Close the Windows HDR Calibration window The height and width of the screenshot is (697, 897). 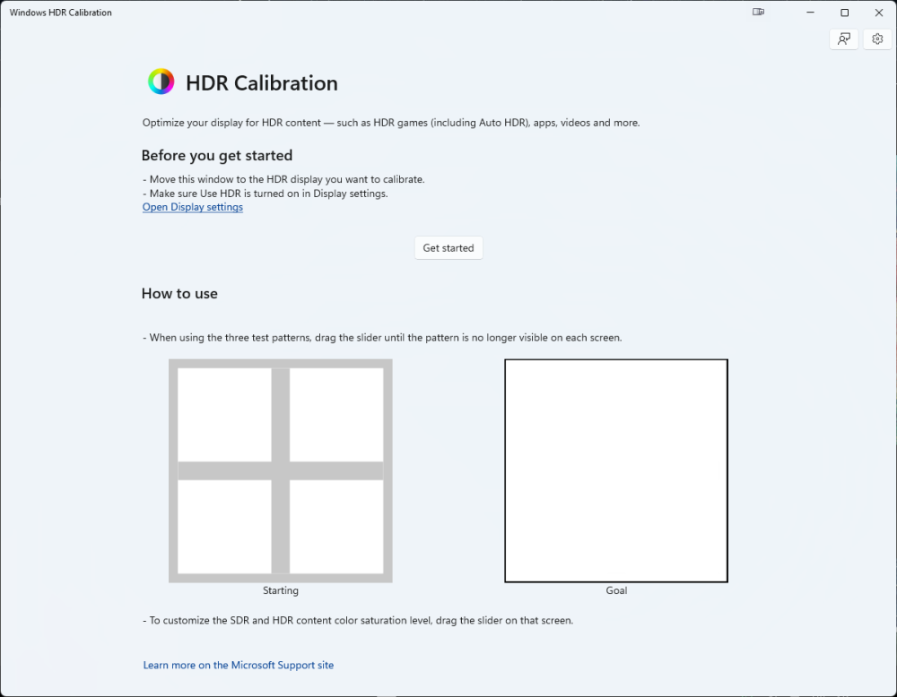coord(878,13)
